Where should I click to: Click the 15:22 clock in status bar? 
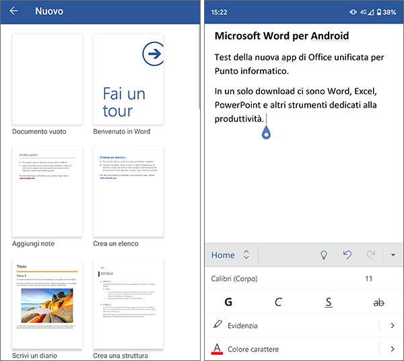pyautogui.click(x=219, y=12)
